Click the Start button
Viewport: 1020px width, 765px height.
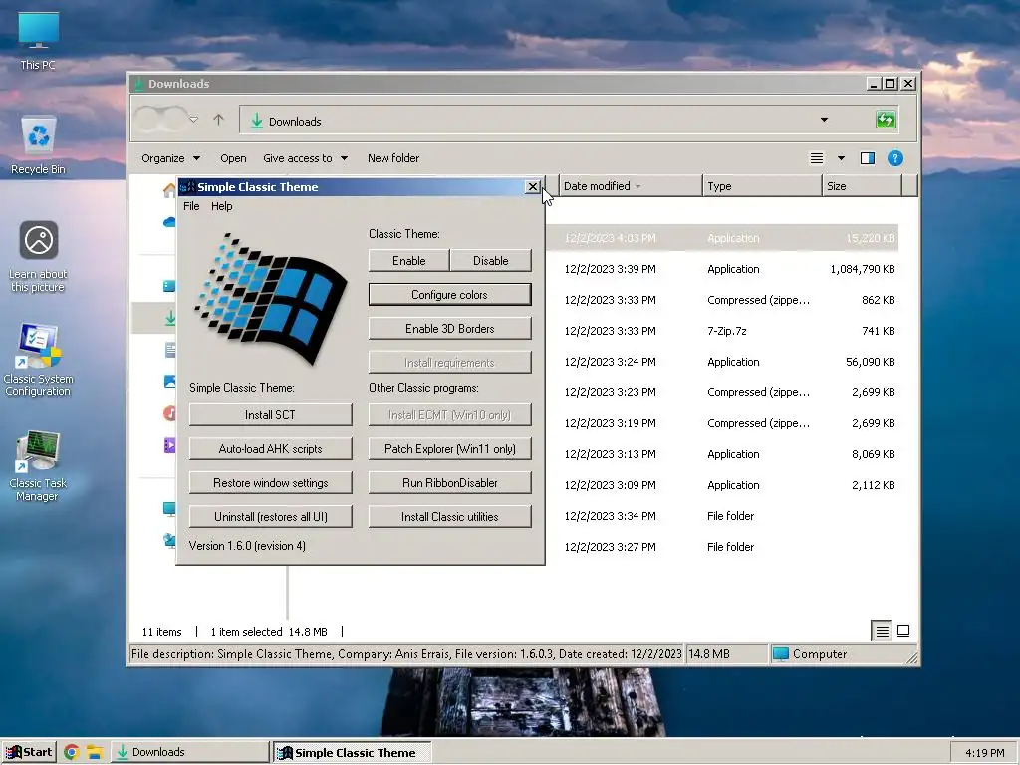click(29, 752)
